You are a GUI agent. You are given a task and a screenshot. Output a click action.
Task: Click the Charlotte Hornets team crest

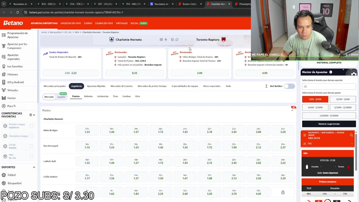(112, 40)
